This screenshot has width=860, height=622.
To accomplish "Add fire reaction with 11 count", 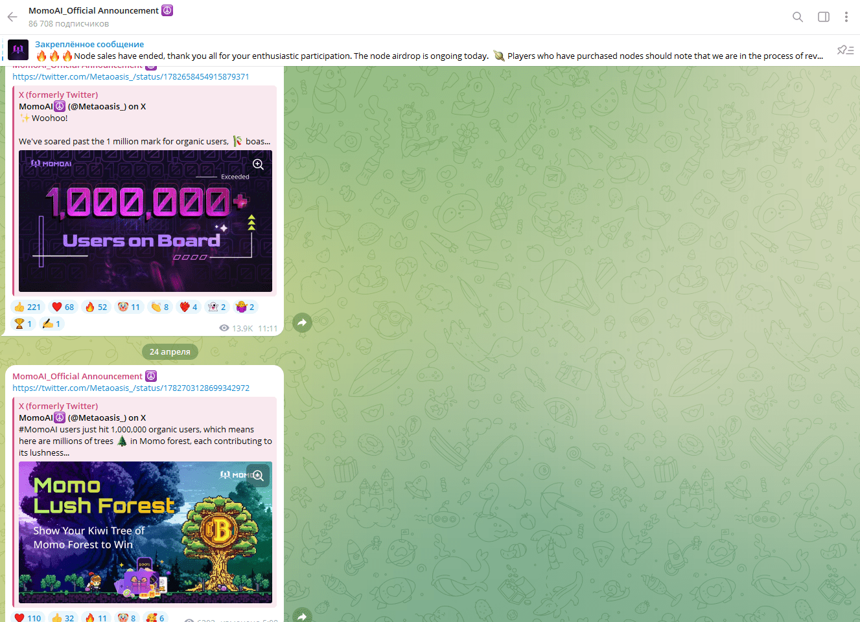I will click(96, 617).
